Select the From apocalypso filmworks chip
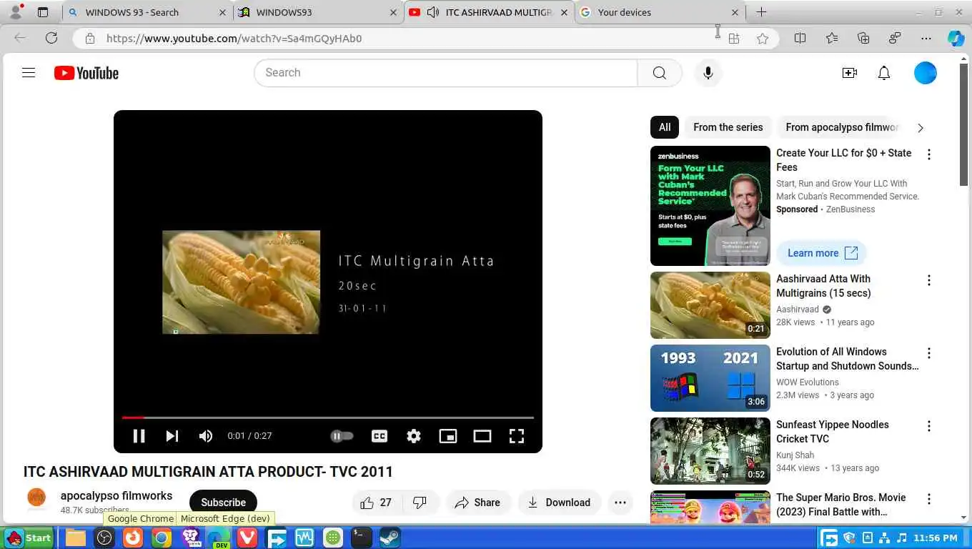The width and height of the screenshot is (972, 549). 841,127
